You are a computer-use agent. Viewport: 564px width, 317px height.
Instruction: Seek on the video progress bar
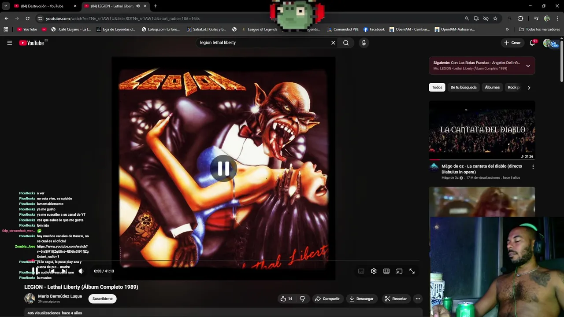(223, 261)
